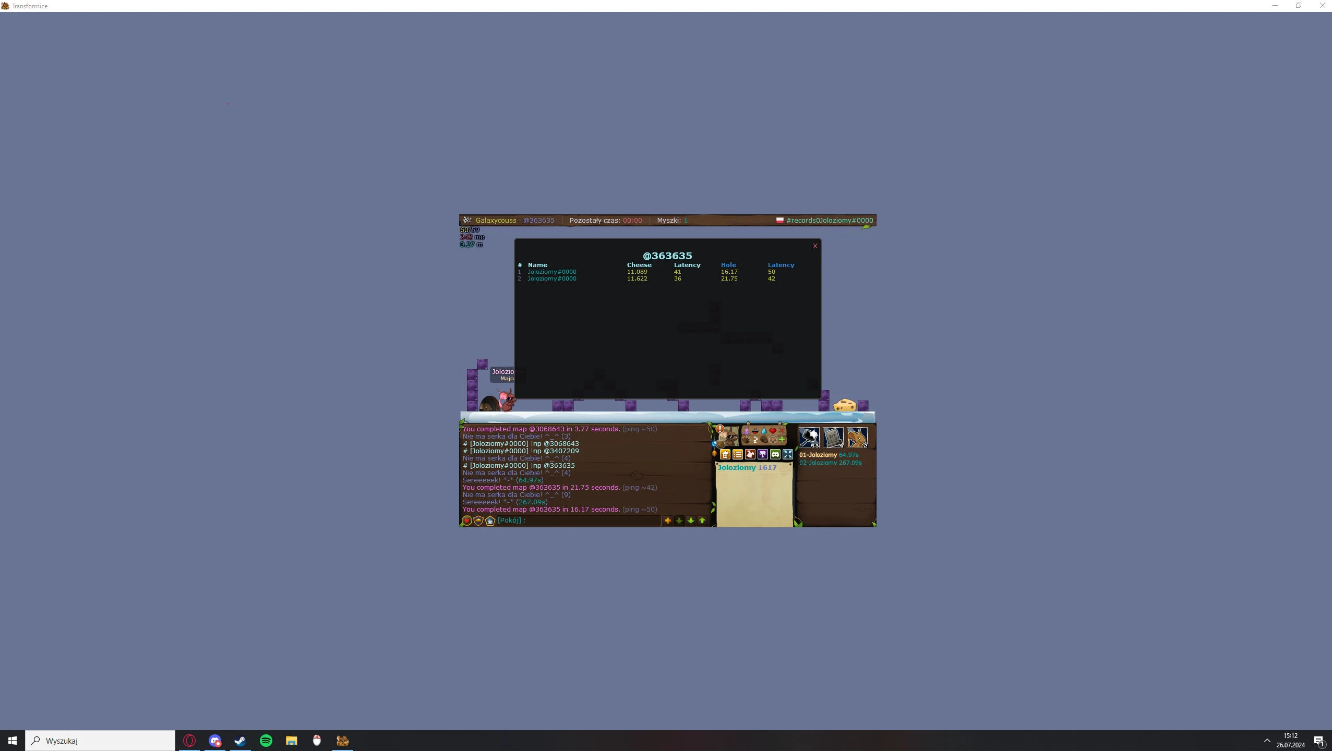Click hole time 21.75 in second row

pos(729,278)
